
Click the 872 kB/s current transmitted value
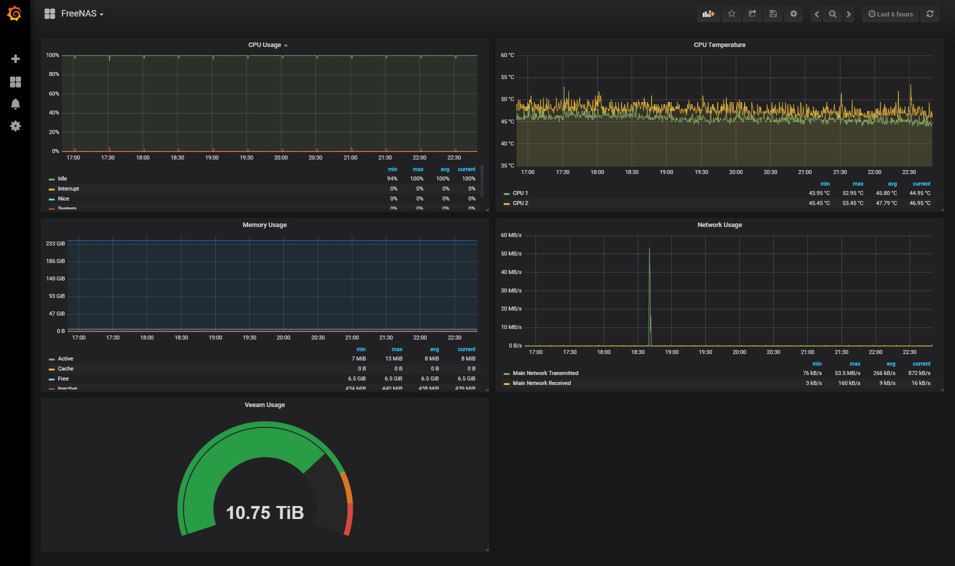coord(919,373)
